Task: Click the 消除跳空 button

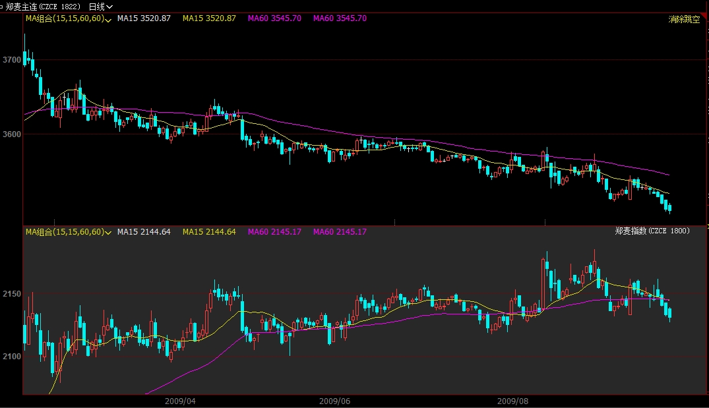Action: (x=684, y=20)
